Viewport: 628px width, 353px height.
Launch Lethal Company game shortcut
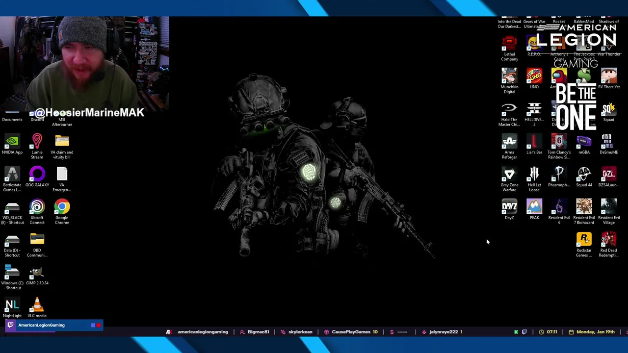(509, 49)
